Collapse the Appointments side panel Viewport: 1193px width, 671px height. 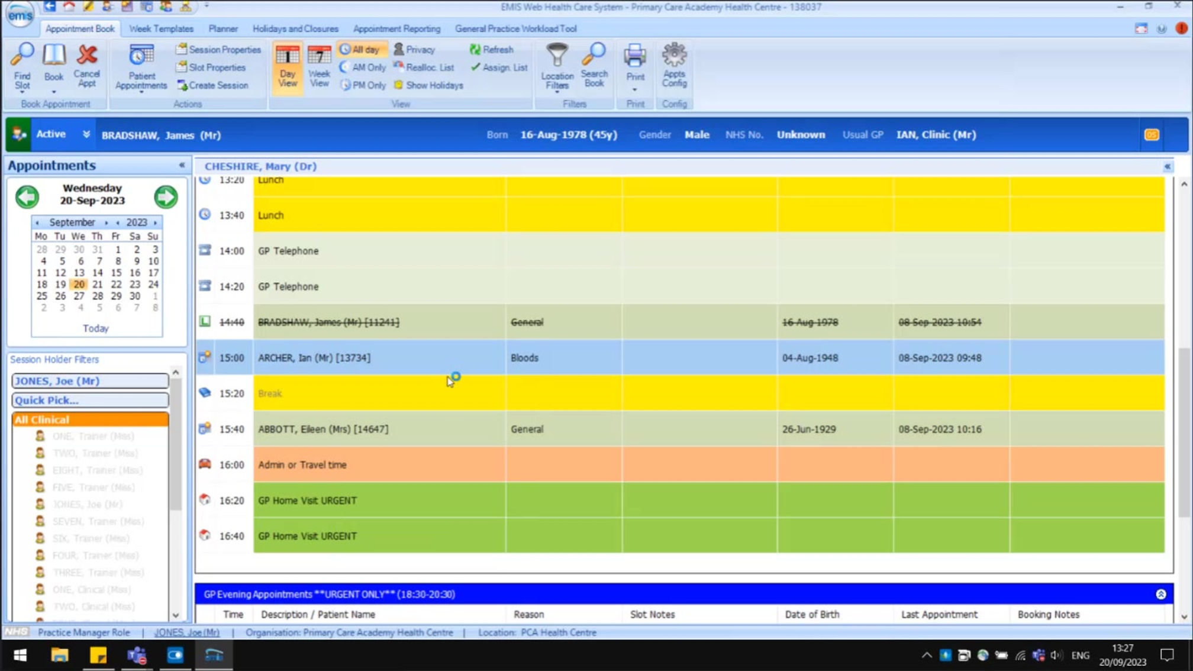(x=182, y=165)
